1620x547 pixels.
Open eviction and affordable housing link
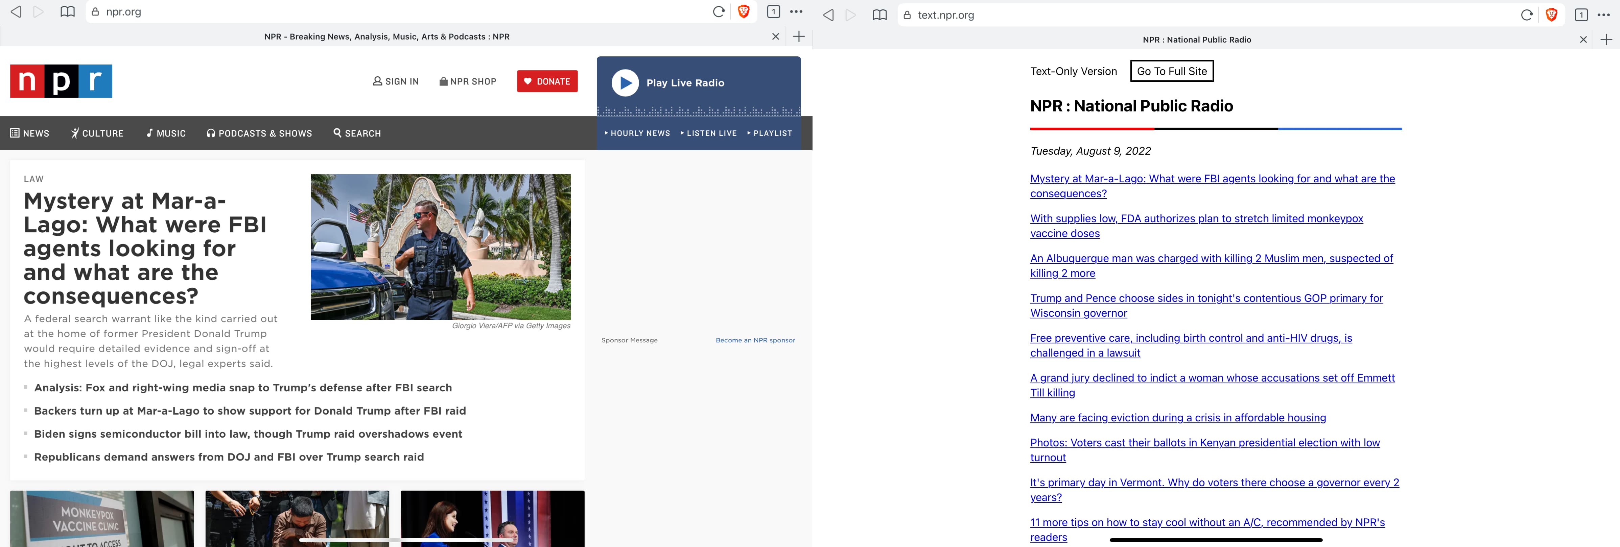(x=1178, y=418)
